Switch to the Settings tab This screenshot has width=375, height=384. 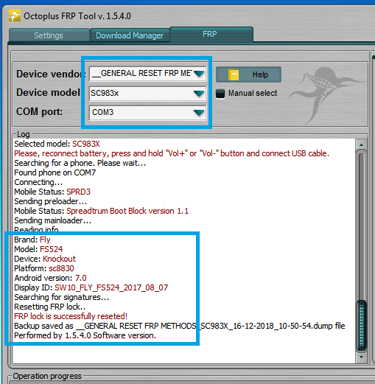point(49,35)
